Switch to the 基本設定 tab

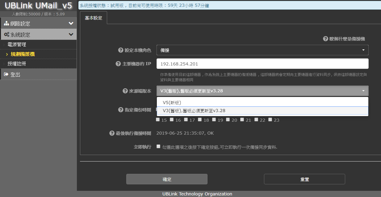(x=93, y=18)
